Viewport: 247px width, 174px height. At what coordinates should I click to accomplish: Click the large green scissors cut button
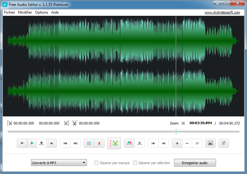114,143
